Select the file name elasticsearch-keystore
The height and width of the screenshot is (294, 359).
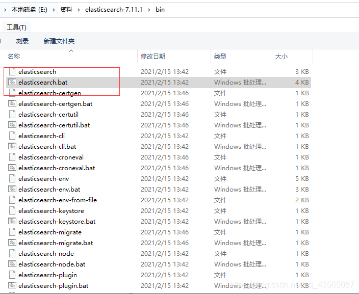click(52, 211)
